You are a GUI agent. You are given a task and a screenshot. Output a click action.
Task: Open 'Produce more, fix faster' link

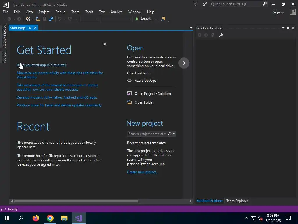(x=59, y=105)
